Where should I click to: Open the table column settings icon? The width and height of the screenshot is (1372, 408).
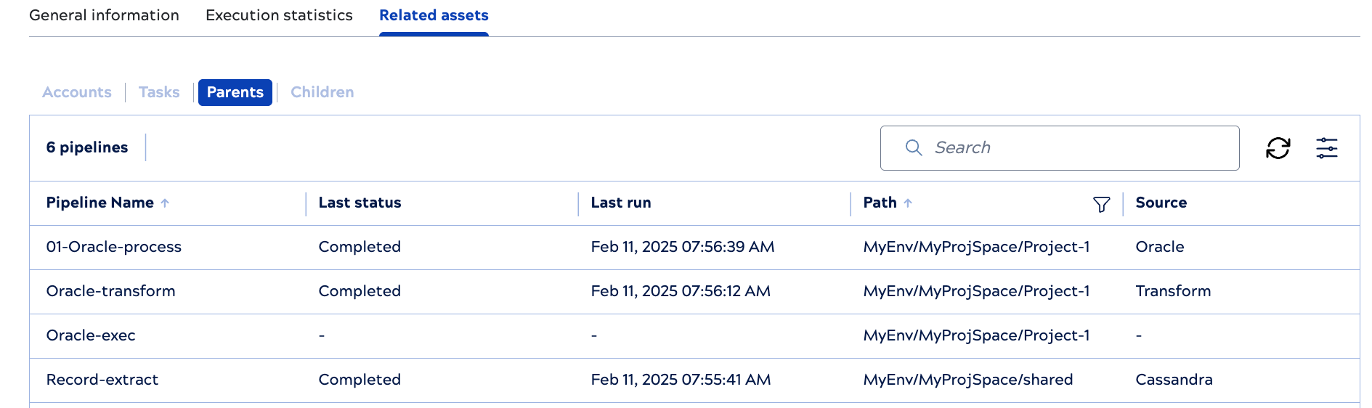[x=1326, y=148]
